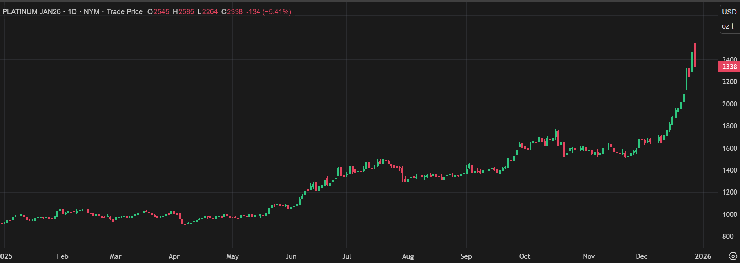Select Feb on the time axis
740x263 pixels.
coord(62,256)
